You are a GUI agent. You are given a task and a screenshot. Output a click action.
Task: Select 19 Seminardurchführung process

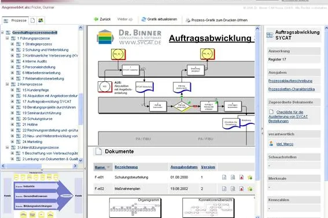(x=42, y=113)
